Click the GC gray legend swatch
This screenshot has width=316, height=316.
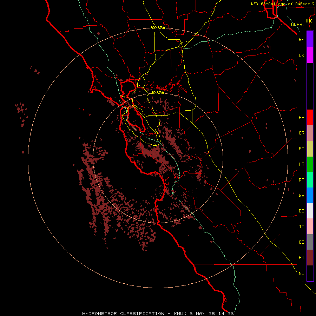click(310, 242)
